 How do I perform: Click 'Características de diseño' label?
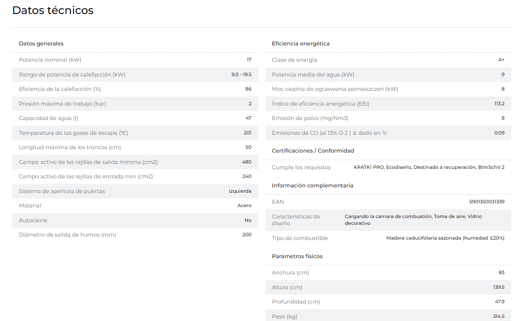pos(296,220)
